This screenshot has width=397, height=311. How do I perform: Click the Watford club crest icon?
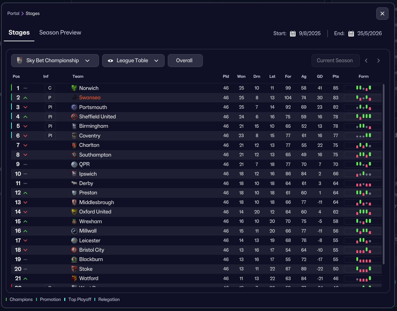click(74, 278)
